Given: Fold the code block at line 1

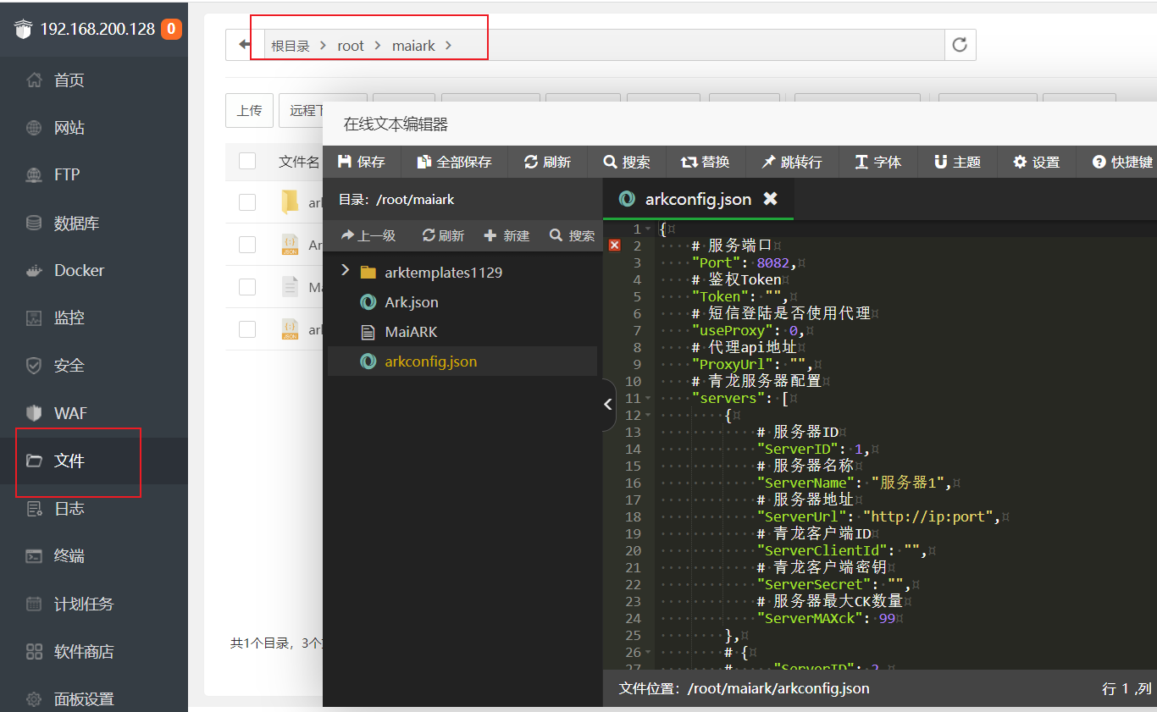Looking at the screenshot, I should pos(648,229).
